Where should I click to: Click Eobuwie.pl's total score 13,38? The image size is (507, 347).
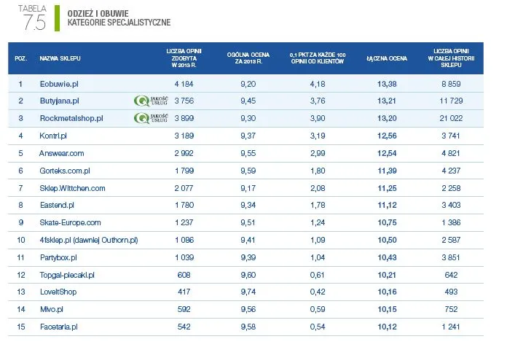(x=387, y=84)
